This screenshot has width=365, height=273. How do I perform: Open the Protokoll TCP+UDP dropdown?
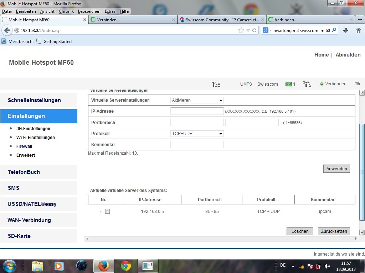[197, 134]
